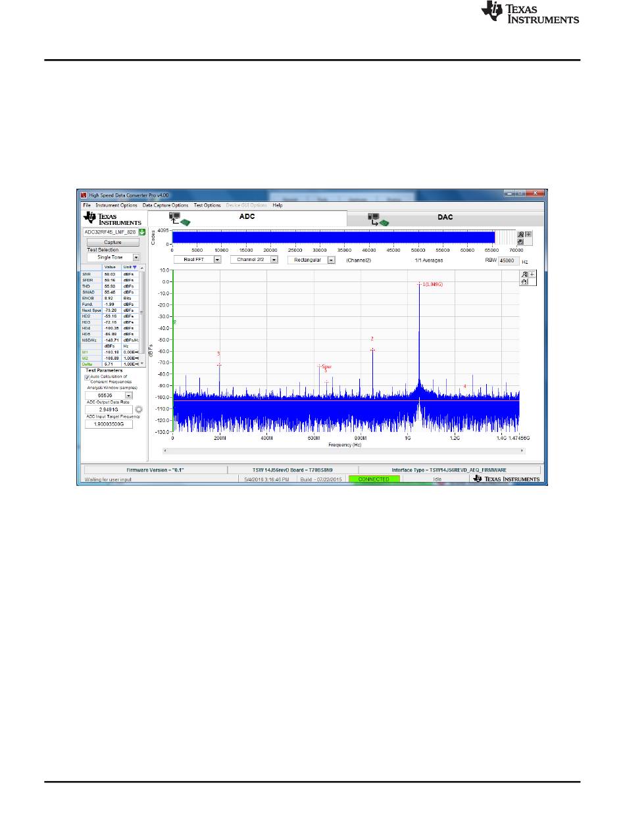Click the green CONNECTED status indicator
Viewport: 625px width, 816px height.
click(x=374, y=479)
